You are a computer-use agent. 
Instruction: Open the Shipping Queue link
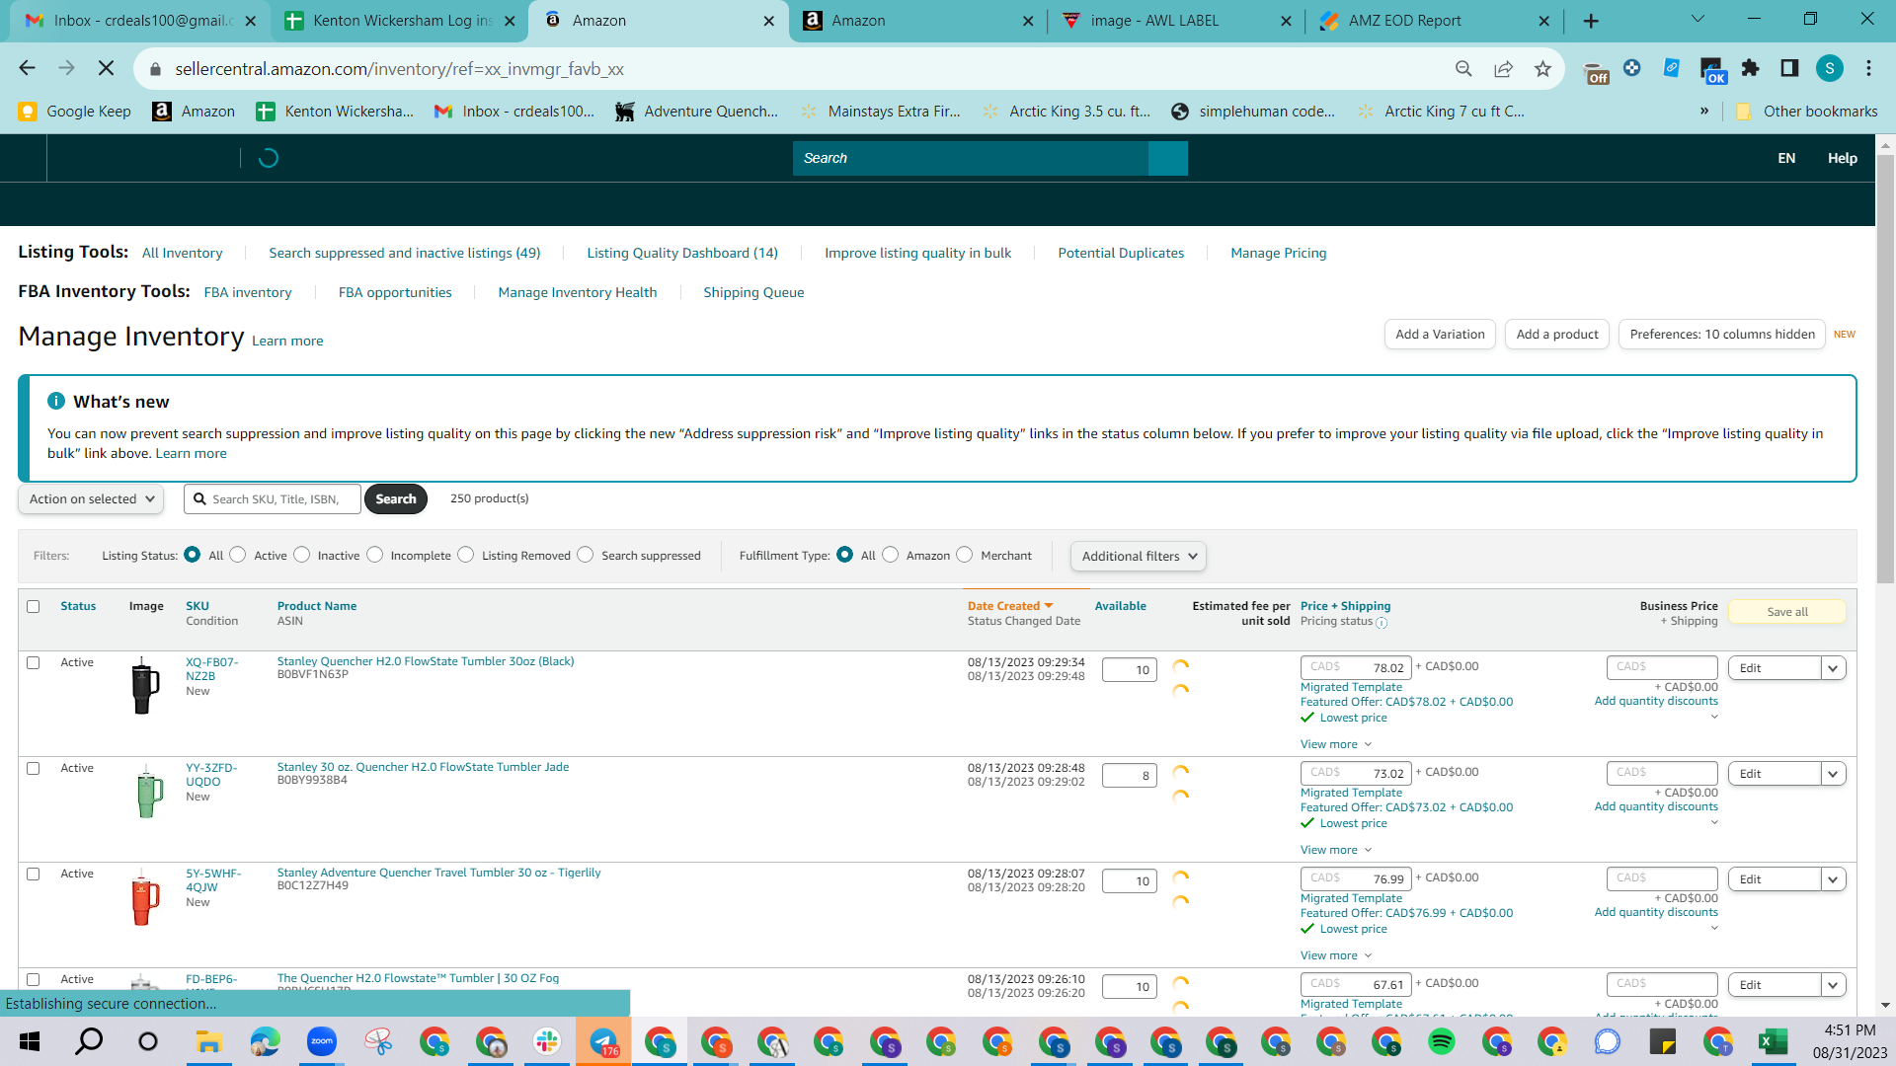[x=753, y=292]
